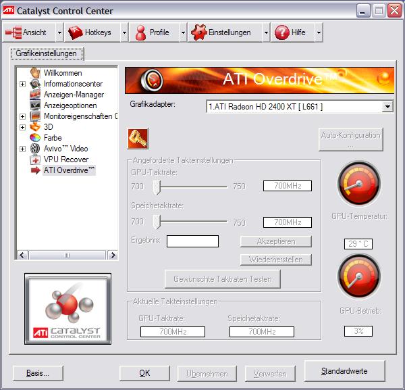Select Anzeigeoptionen in the tree

(x=70, y=105)
